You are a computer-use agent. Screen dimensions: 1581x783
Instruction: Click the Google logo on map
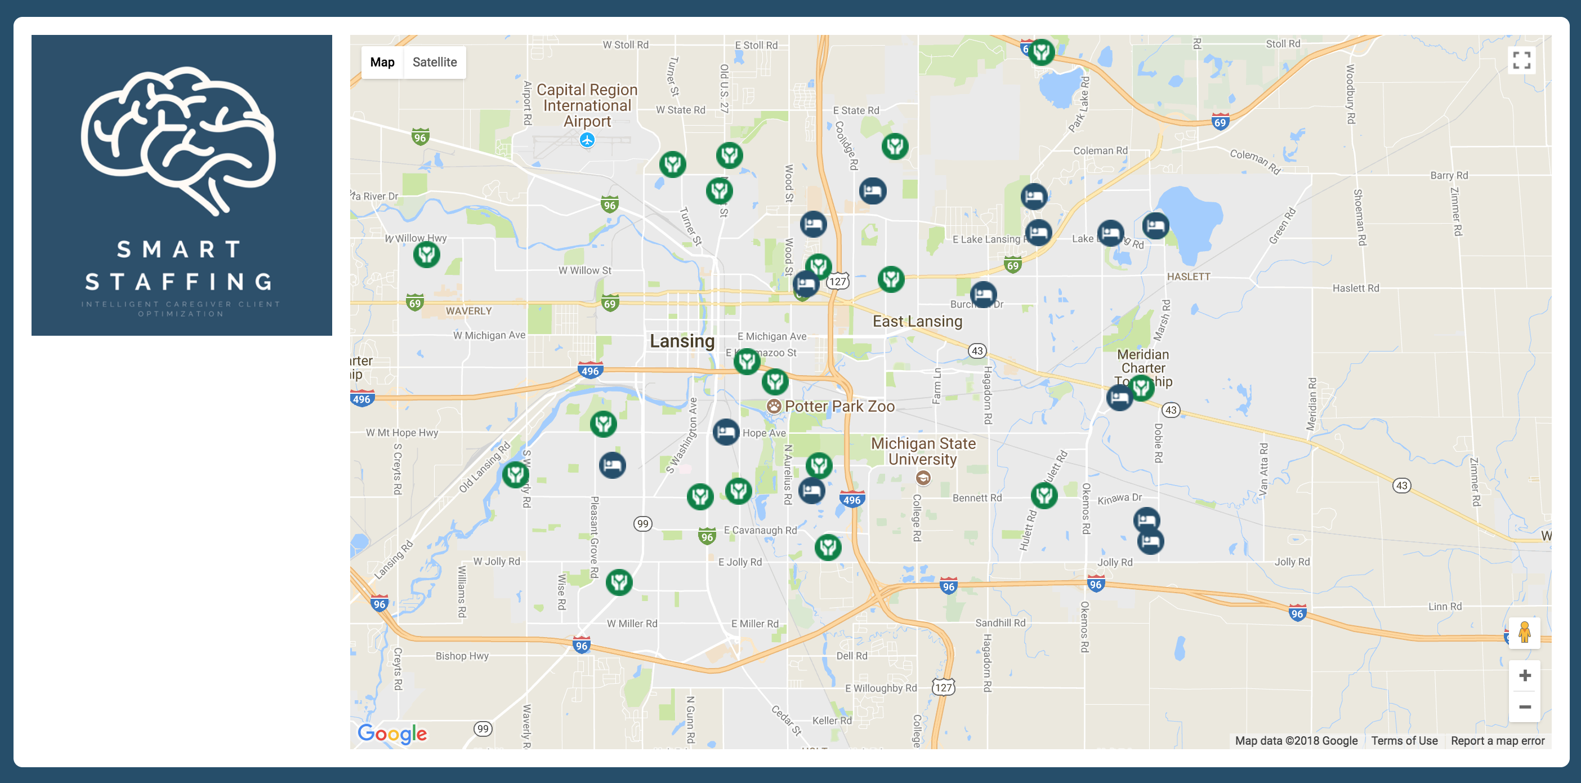pos(392,733)
